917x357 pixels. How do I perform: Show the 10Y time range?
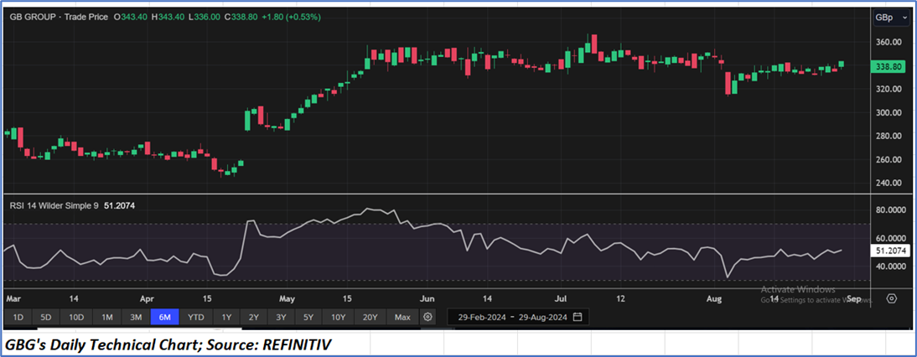point(339,317)
